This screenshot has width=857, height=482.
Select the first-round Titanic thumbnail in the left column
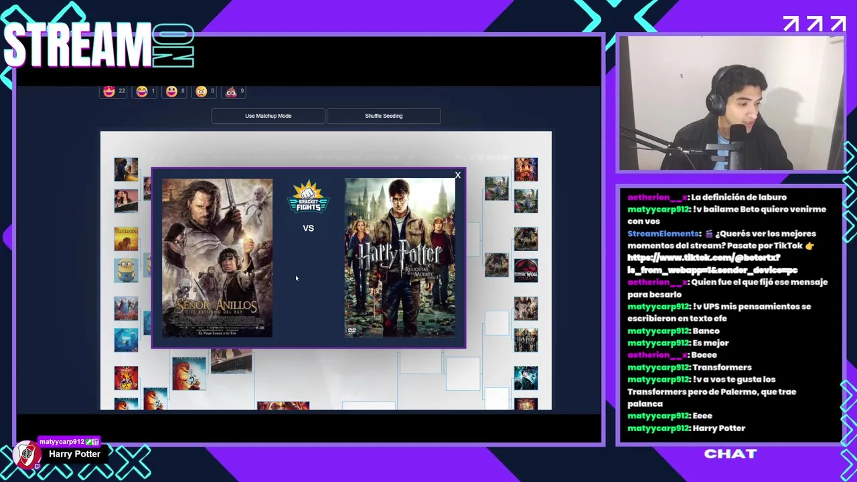(126, 200)
